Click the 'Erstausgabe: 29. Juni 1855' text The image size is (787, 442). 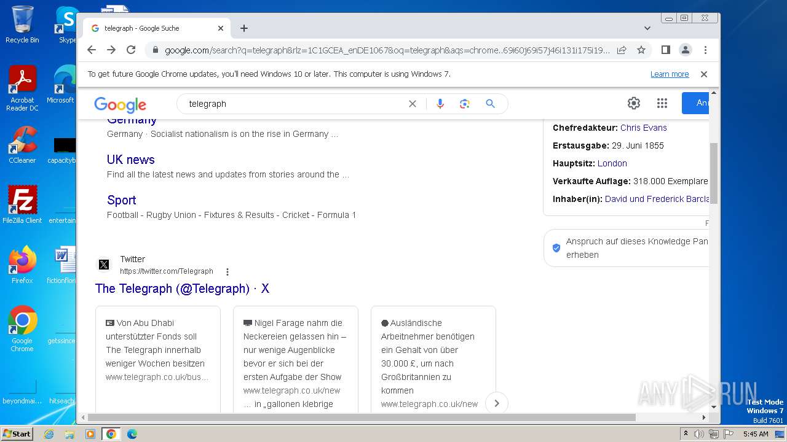608,145
